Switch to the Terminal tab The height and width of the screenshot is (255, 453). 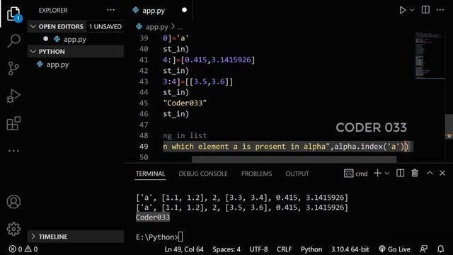click(150, 174)
